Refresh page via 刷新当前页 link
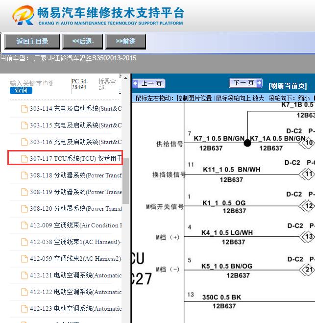The image size is (315, 323). pos(288,86)
